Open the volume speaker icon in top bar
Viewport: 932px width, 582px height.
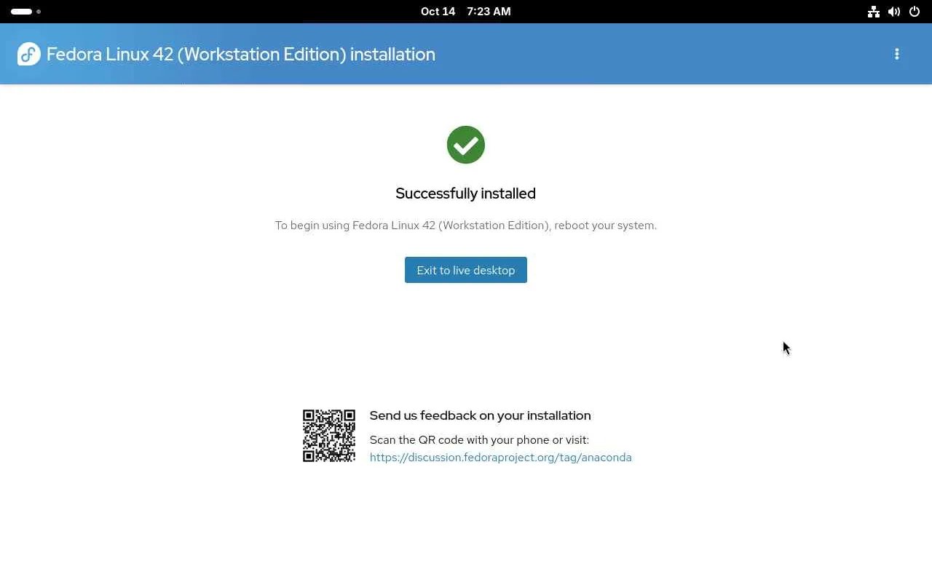(894, 12)
